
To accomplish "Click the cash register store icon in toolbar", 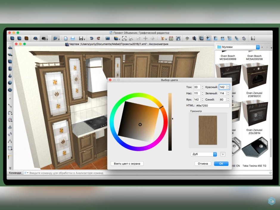I will coord(171,38).
